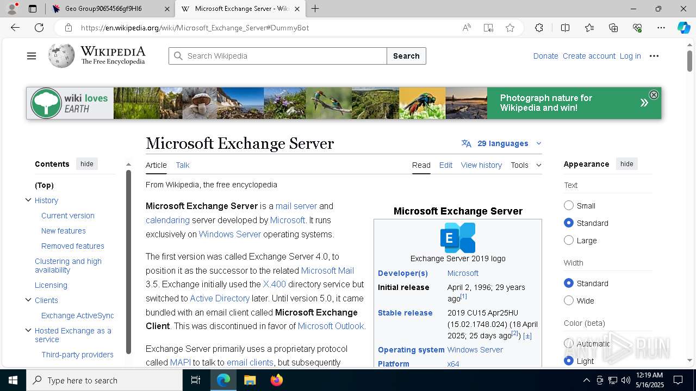Screen dimensions: 696x391
Task: Switch to Geo Group browser tab
Action: point(110,9)
